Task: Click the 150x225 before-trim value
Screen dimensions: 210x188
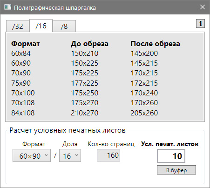Action: (x=85, y=63)
